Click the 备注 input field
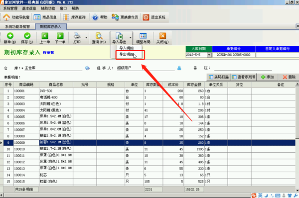Viewport: 299px width, 198px height. [243, 68]
